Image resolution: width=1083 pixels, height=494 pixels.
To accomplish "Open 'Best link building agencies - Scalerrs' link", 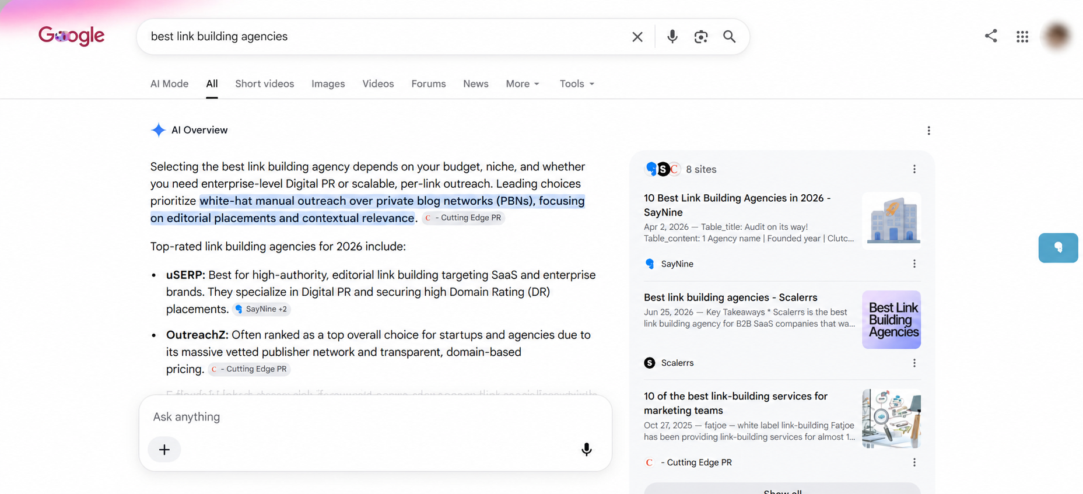I will [731, 297].
